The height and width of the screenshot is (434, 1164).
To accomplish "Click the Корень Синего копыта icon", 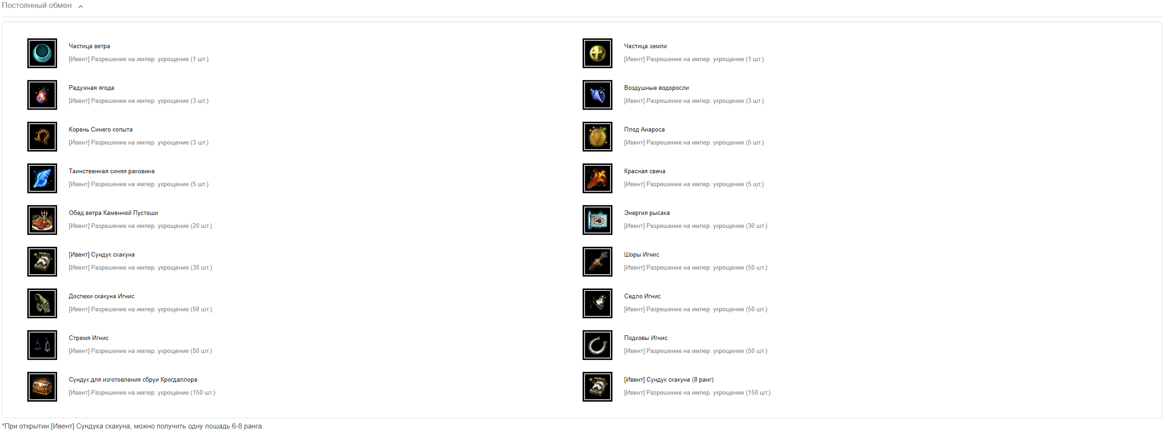I will pos(42,137).
